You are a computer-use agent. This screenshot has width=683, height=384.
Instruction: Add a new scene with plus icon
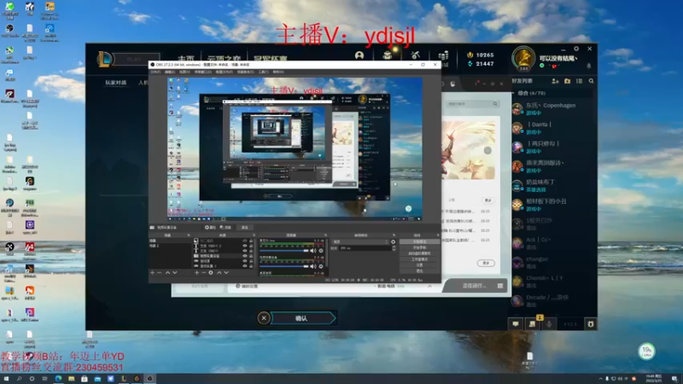(152, 272)
